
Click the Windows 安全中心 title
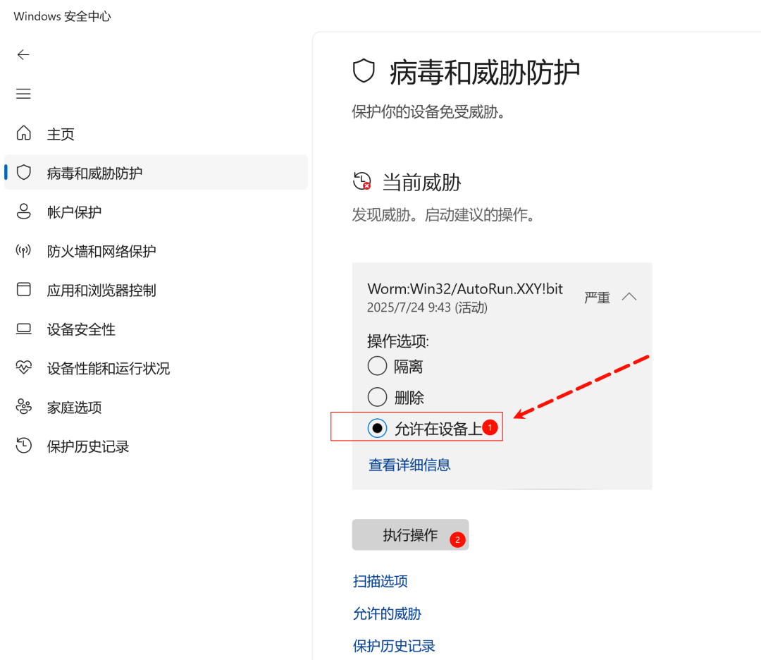(62, 16)
